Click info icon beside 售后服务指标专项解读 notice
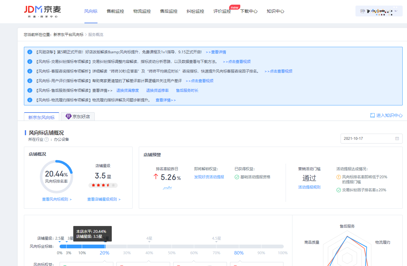 (x=30, y=91)
